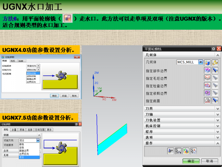222x167 pixels.
Task: Click 取消 button in 平面轮廓铣 dialog
Action: pyautogui.click(x=209, y=161)
